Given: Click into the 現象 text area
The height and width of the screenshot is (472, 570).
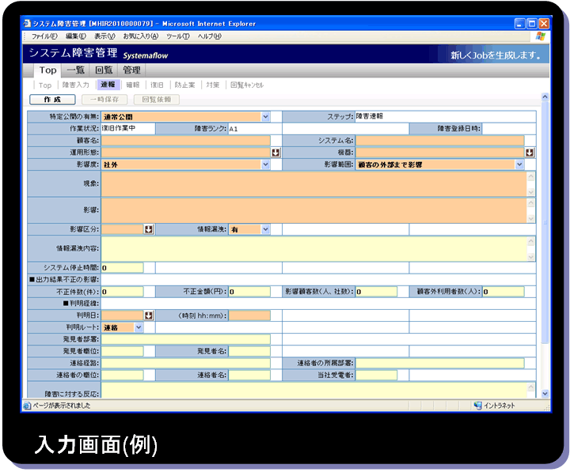Looking at the screenshot, I should coord(314,184).
